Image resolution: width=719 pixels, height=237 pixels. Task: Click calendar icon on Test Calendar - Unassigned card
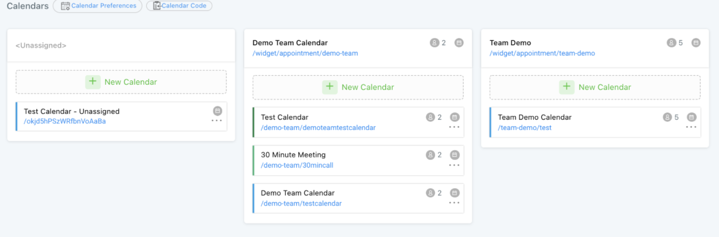[218, 111]
